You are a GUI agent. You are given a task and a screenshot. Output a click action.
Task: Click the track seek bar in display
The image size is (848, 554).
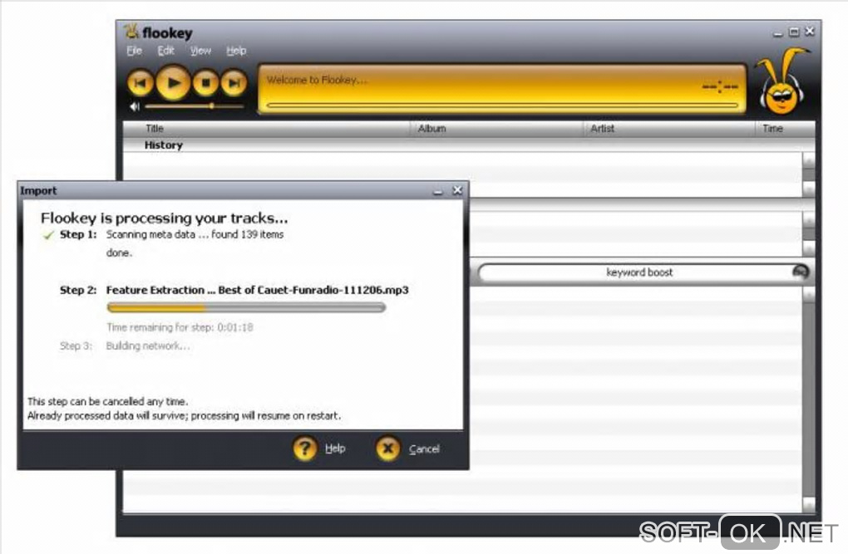(502, 105)
